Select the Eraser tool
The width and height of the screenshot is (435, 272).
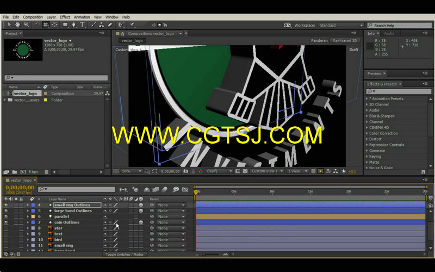tap(110, 25)
